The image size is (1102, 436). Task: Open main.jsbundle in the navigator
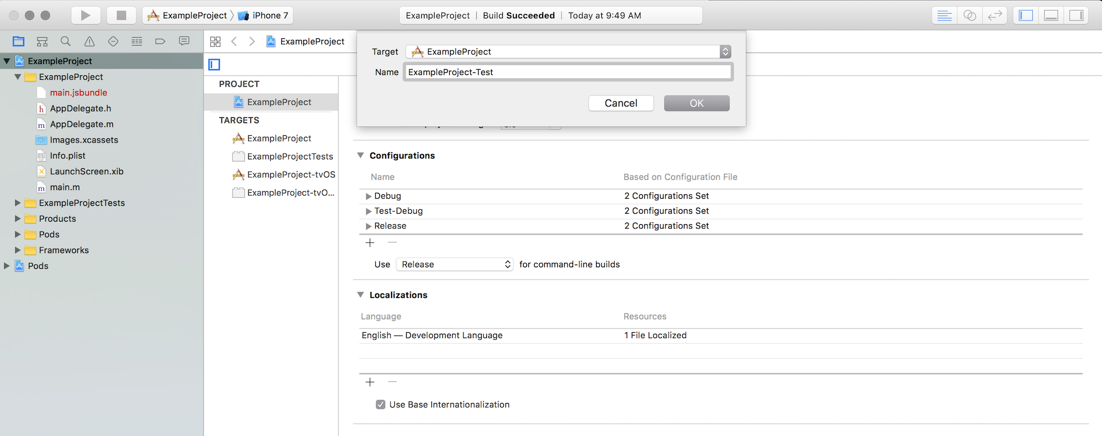[78, 93]
